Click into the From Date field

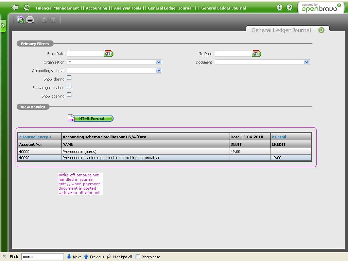[86, 54]
